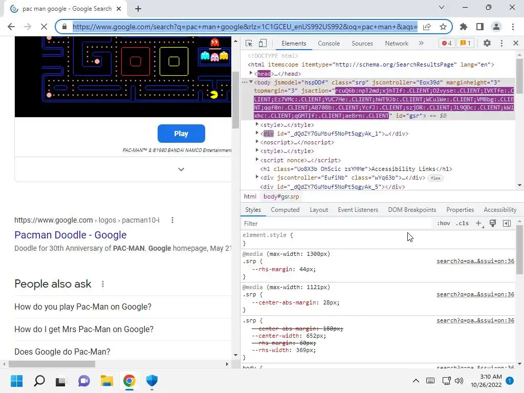Click the inspect element picker icon
Screen dimensions: 524x393
tap(249, 43)
